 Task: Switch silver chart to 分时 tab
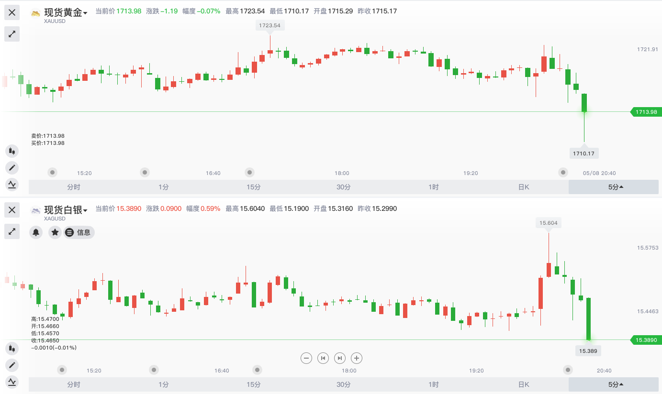pos(74,384)
